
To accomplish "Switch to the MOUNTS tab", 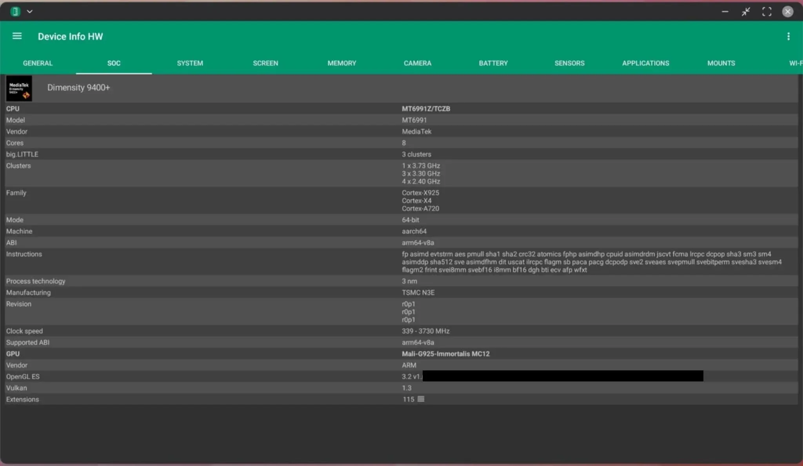I will [721, 63].
